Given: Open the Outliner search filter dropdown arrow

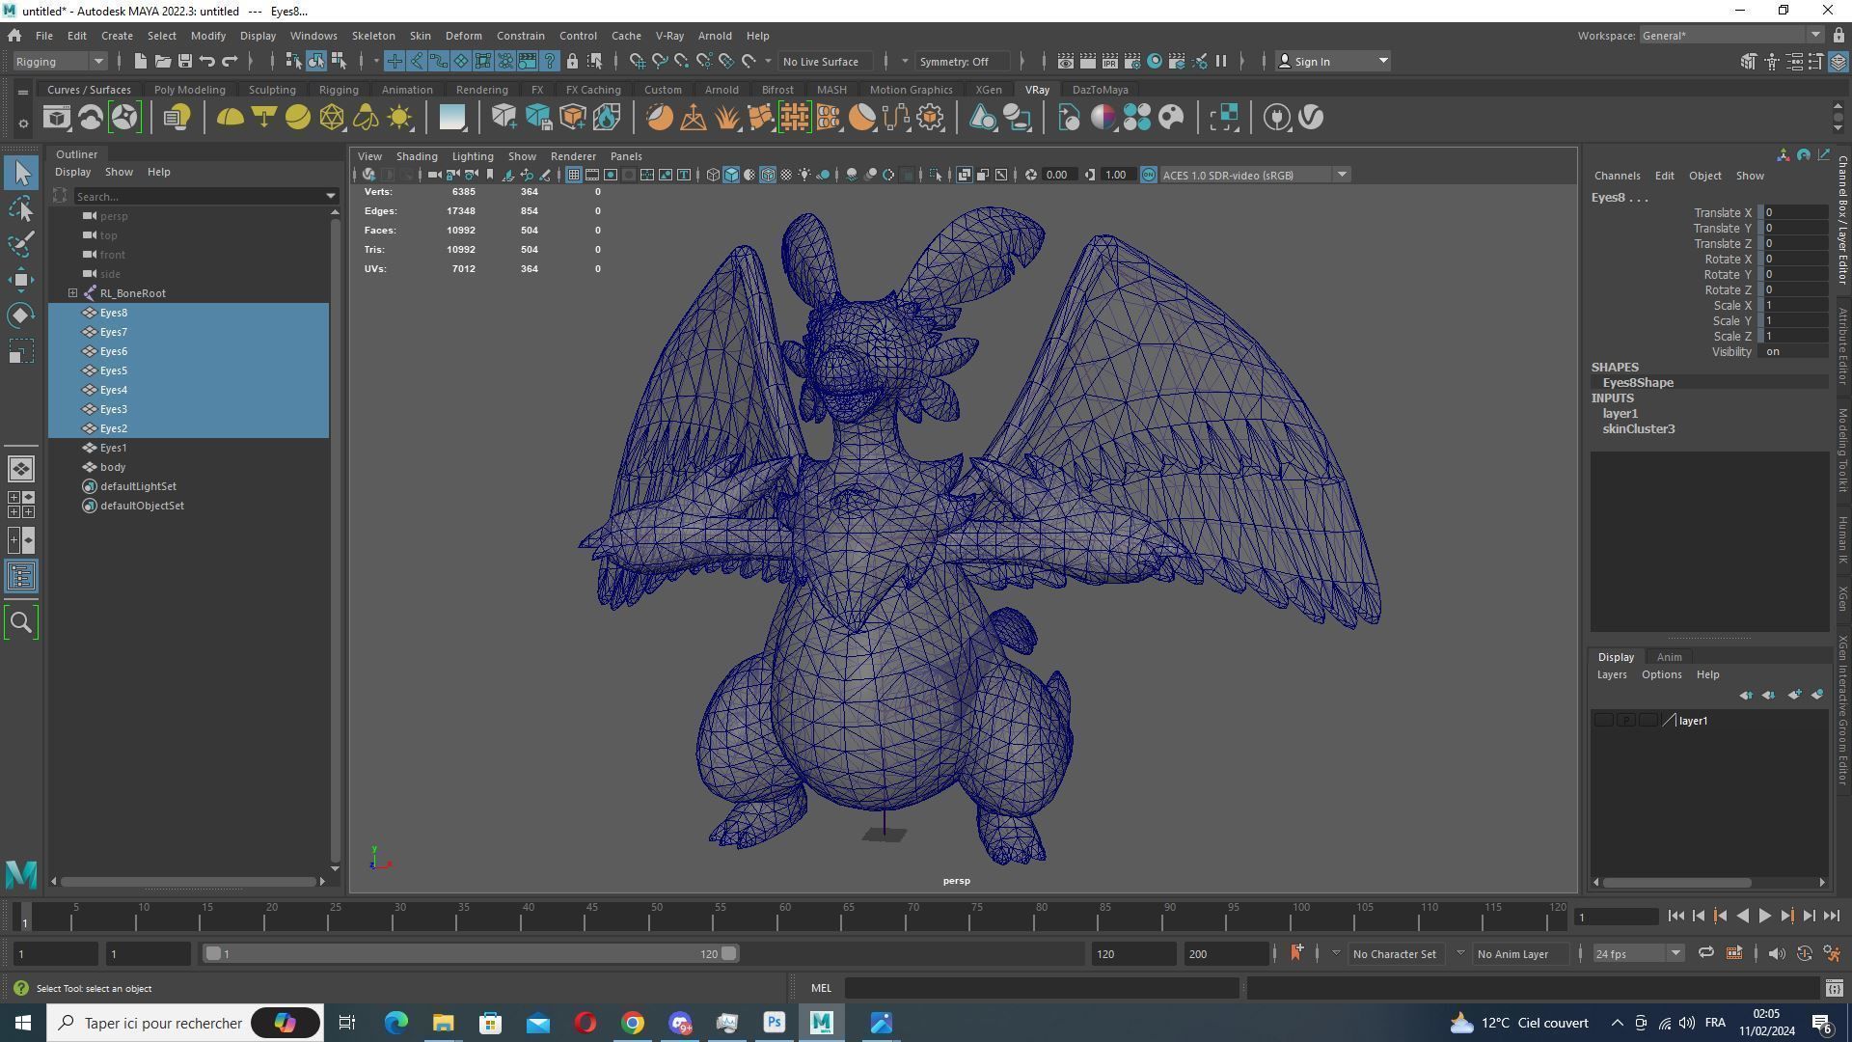Looking at the screenshot, I should 332,197.
